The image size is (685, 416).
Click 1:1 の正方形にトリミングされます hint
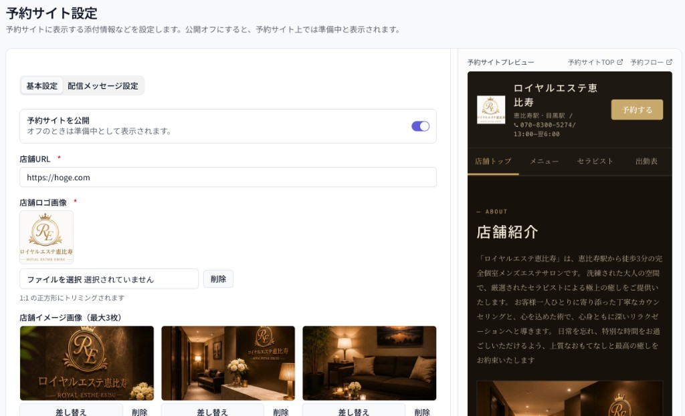point(72,298)
